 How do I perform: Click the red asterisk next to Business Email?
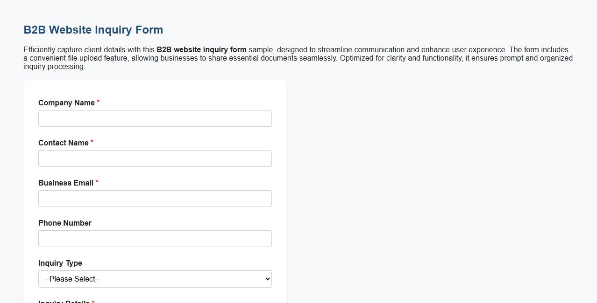pos(97,182)
